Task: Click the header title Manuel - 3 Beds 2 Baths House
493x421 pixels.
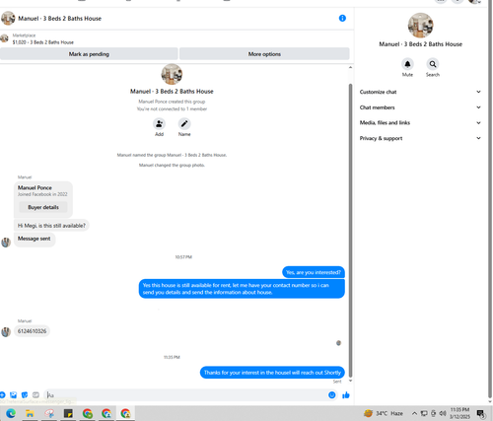Action: [x=59, y=19]
